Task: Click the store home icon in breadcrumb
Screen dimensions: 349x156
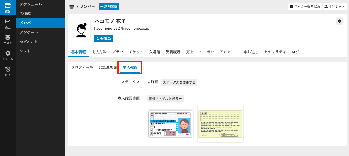Action: pyautogui.click(x=72, y=7)
